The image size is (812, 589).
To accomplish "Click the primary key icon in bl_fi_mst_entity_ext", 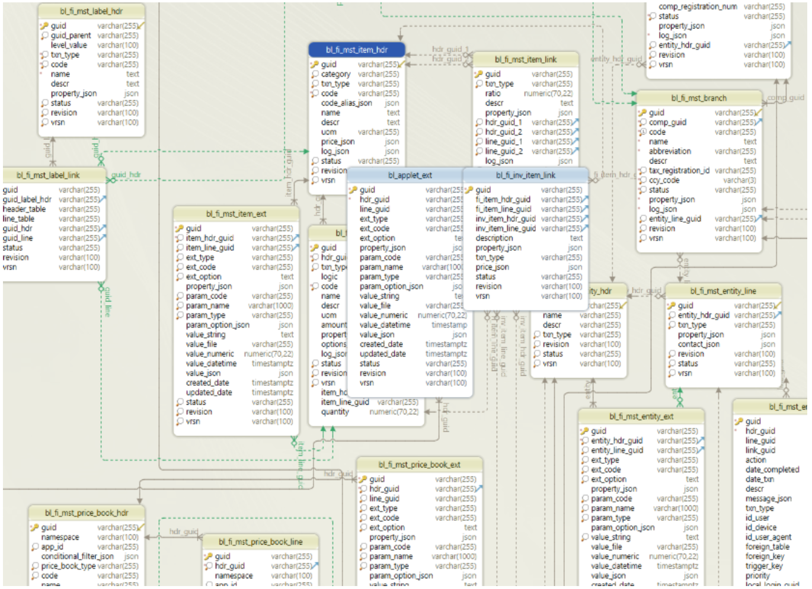I will click(584, 431).
